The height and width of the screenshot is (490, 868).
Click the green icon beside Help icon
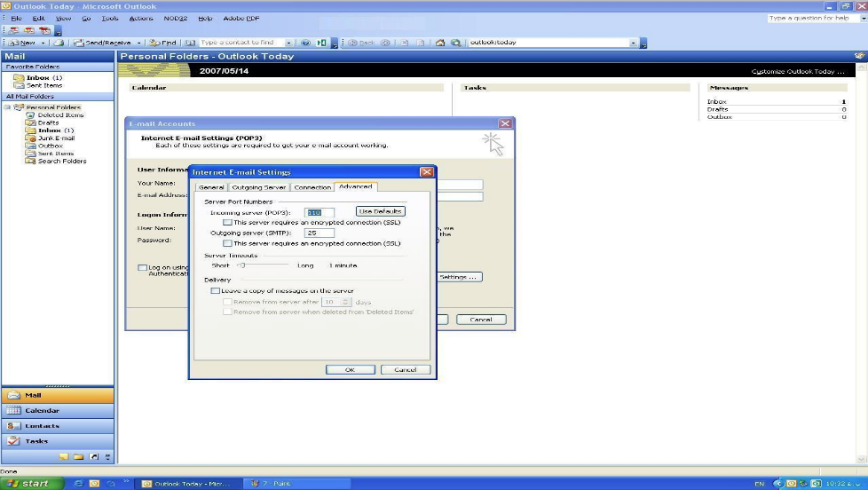(320, 43)
